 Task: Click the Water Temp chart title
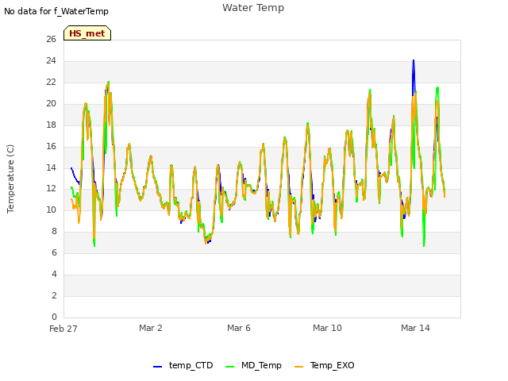coord(253,7)
